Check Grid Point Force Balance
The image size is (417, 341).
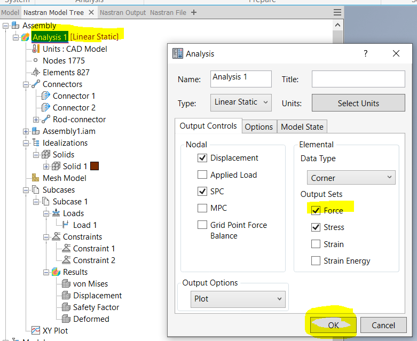202,225
